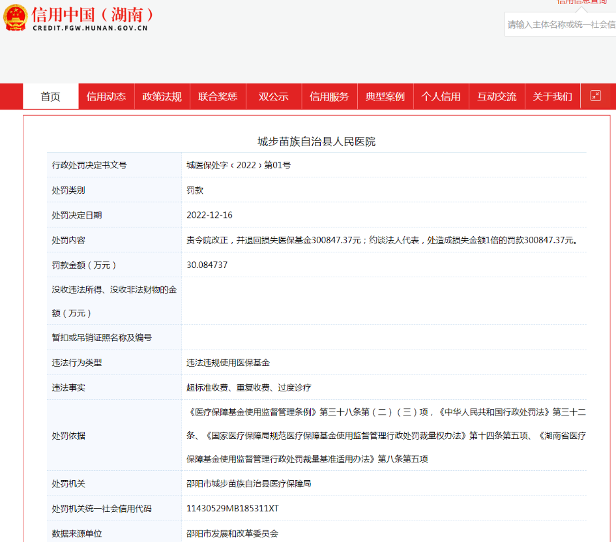
Task: Click the CREDIT.FGW.HUNAN.GOV.CN text under title
Action: [90, 28]
